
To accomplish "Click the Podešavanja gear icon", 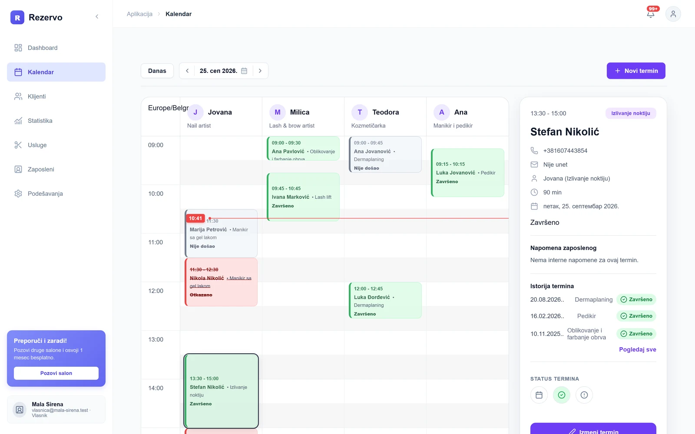I will tap(18, 194).
